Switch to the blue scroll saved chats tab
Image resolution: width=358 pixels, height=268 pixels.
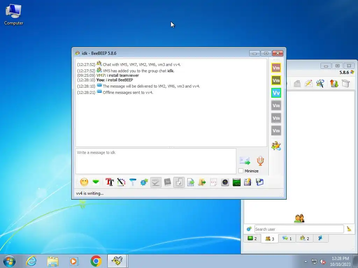point(320,238)
